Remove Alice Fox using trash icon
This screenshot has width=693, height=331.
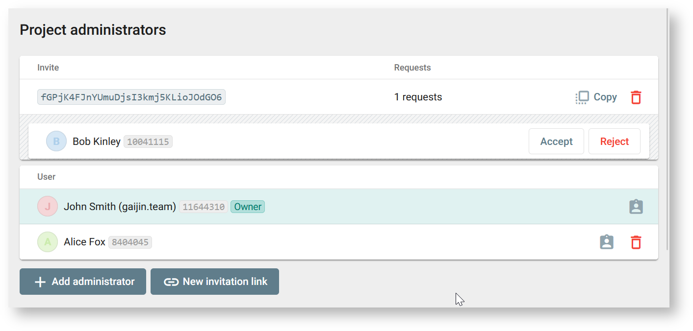(636, 242)
